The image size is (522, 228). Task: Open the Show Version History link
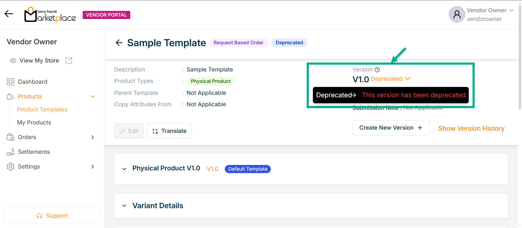(471, 129)
